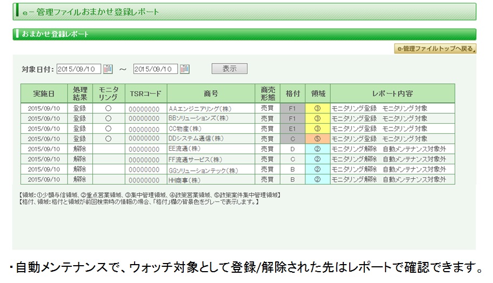The image size is (493, 283).
Task: Click the TSRコード column header
Action: (145, 93)
